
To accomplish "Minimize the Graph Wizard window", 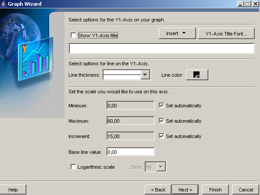I will [x=240, y=4].
